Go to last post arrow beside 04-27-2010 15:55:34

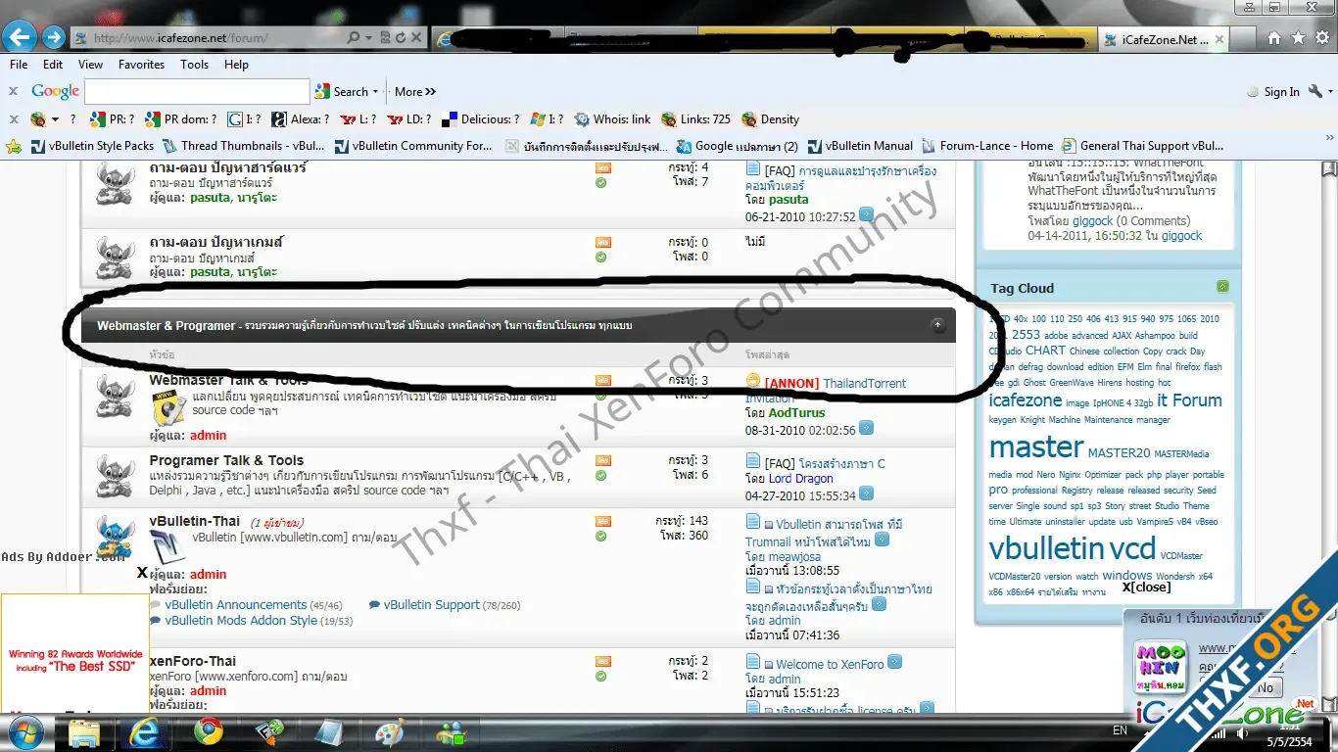[866, 495]
